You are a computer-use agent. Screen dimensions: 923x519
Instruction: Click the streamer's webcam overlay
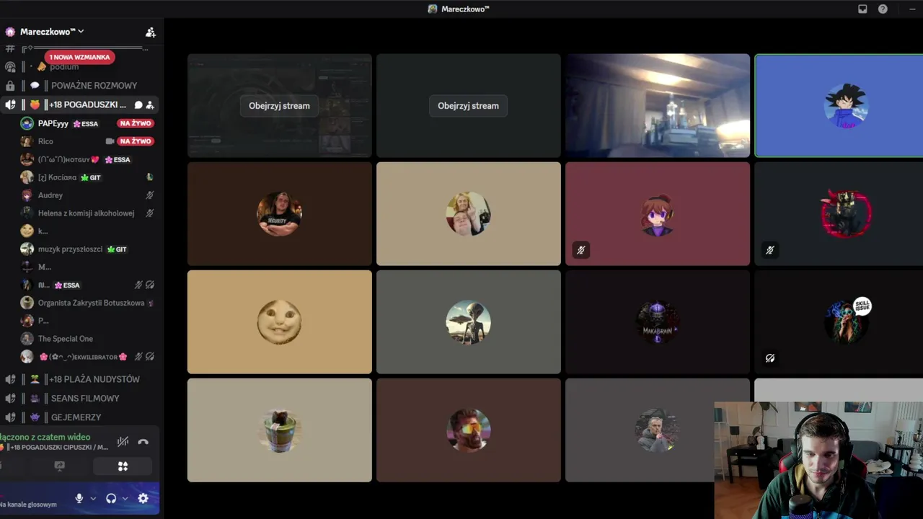[x=818, y=461]
